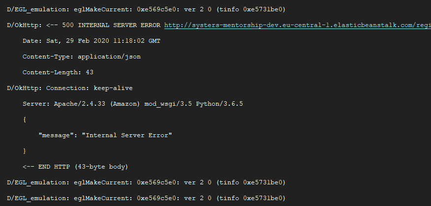
Task: Click the Connection: keep-alive log line
Action: [70, 88]
